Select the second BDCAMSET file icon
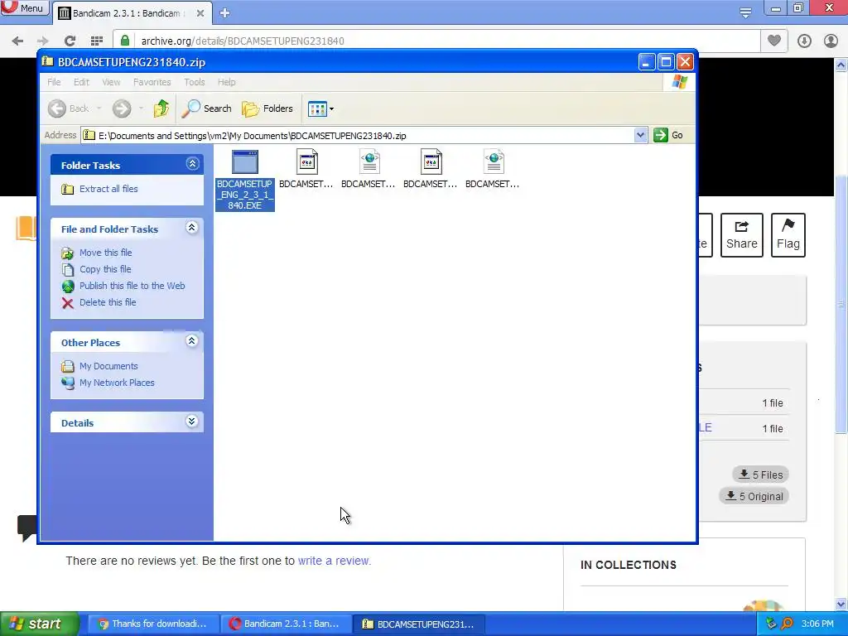 (x=306, y=161)
